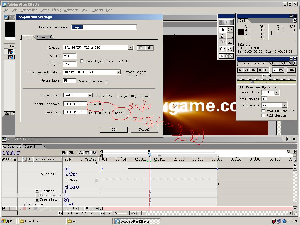Click the RAM Preview button
Viewport: 300px width, 225px height.
coord(291,70)
